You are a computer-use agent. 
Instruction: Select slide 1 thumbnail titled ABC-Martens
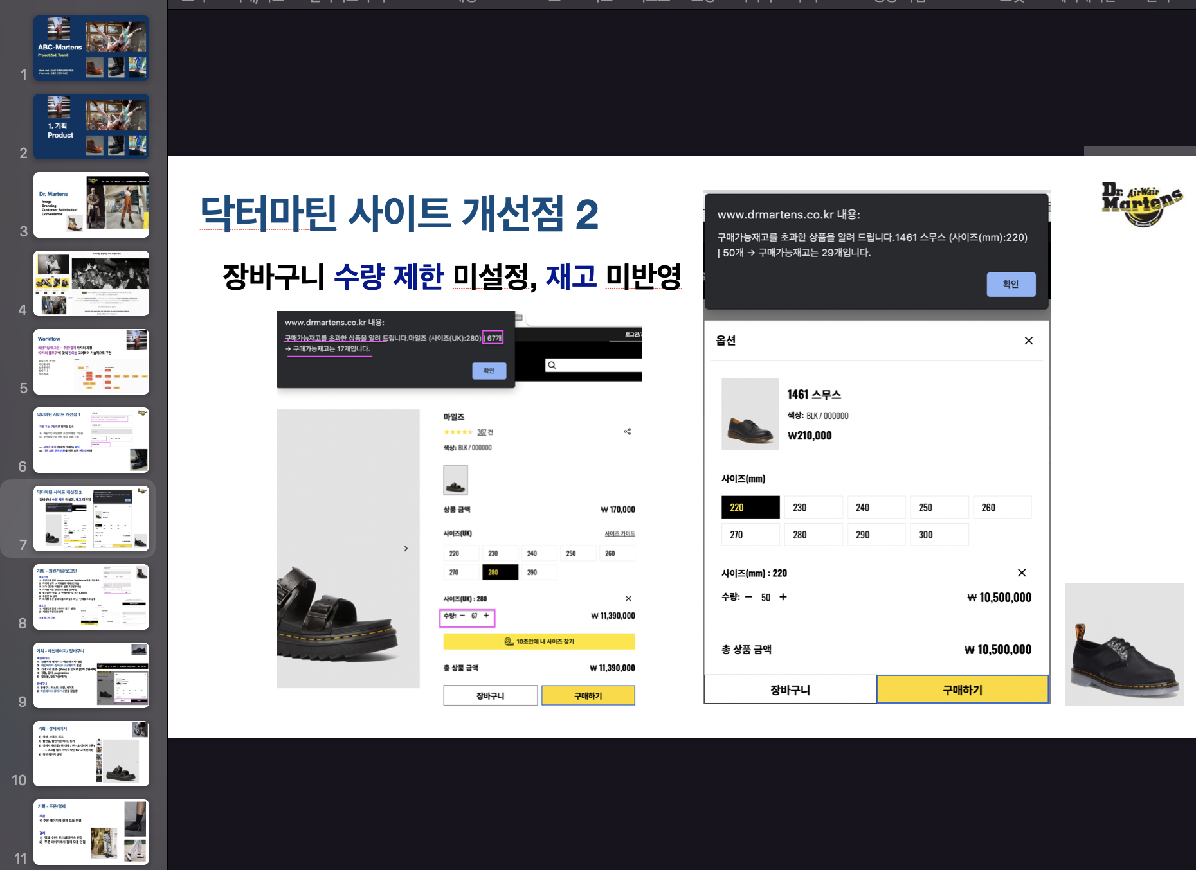pos(91,48)
